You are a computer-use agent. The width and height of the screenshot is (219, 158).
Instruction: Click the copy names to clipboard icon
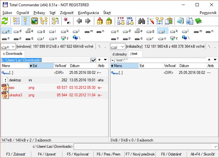pyautogui.click(x=169, y=21)
